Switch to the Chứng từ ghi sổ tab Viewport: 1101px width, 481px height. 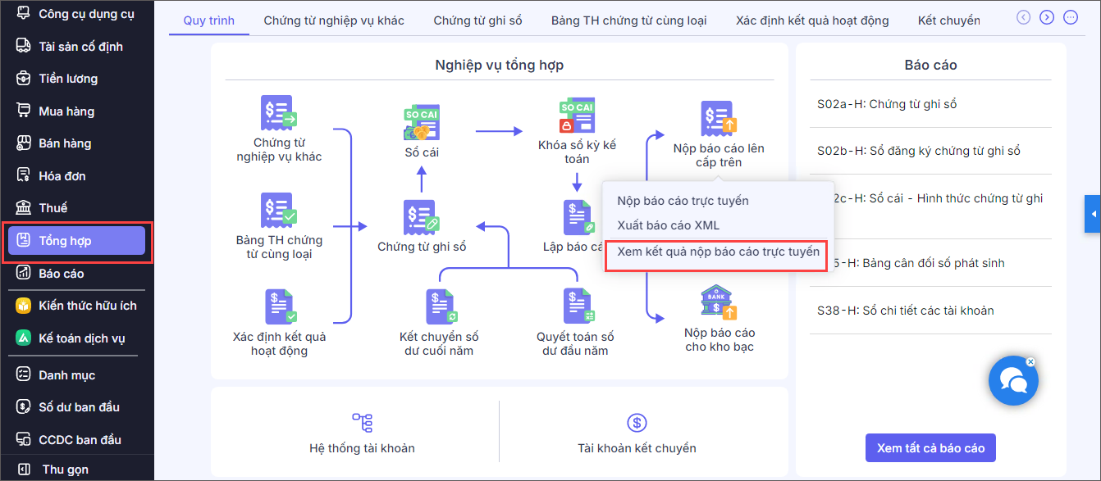tap(477, 20)
